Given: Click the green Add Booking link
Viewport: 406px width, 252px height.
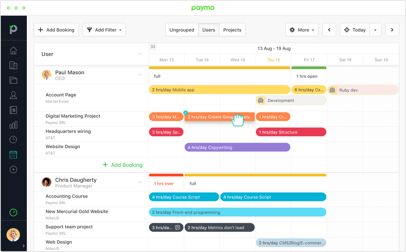Looking at the screenshot, I should tap(122, 165).
